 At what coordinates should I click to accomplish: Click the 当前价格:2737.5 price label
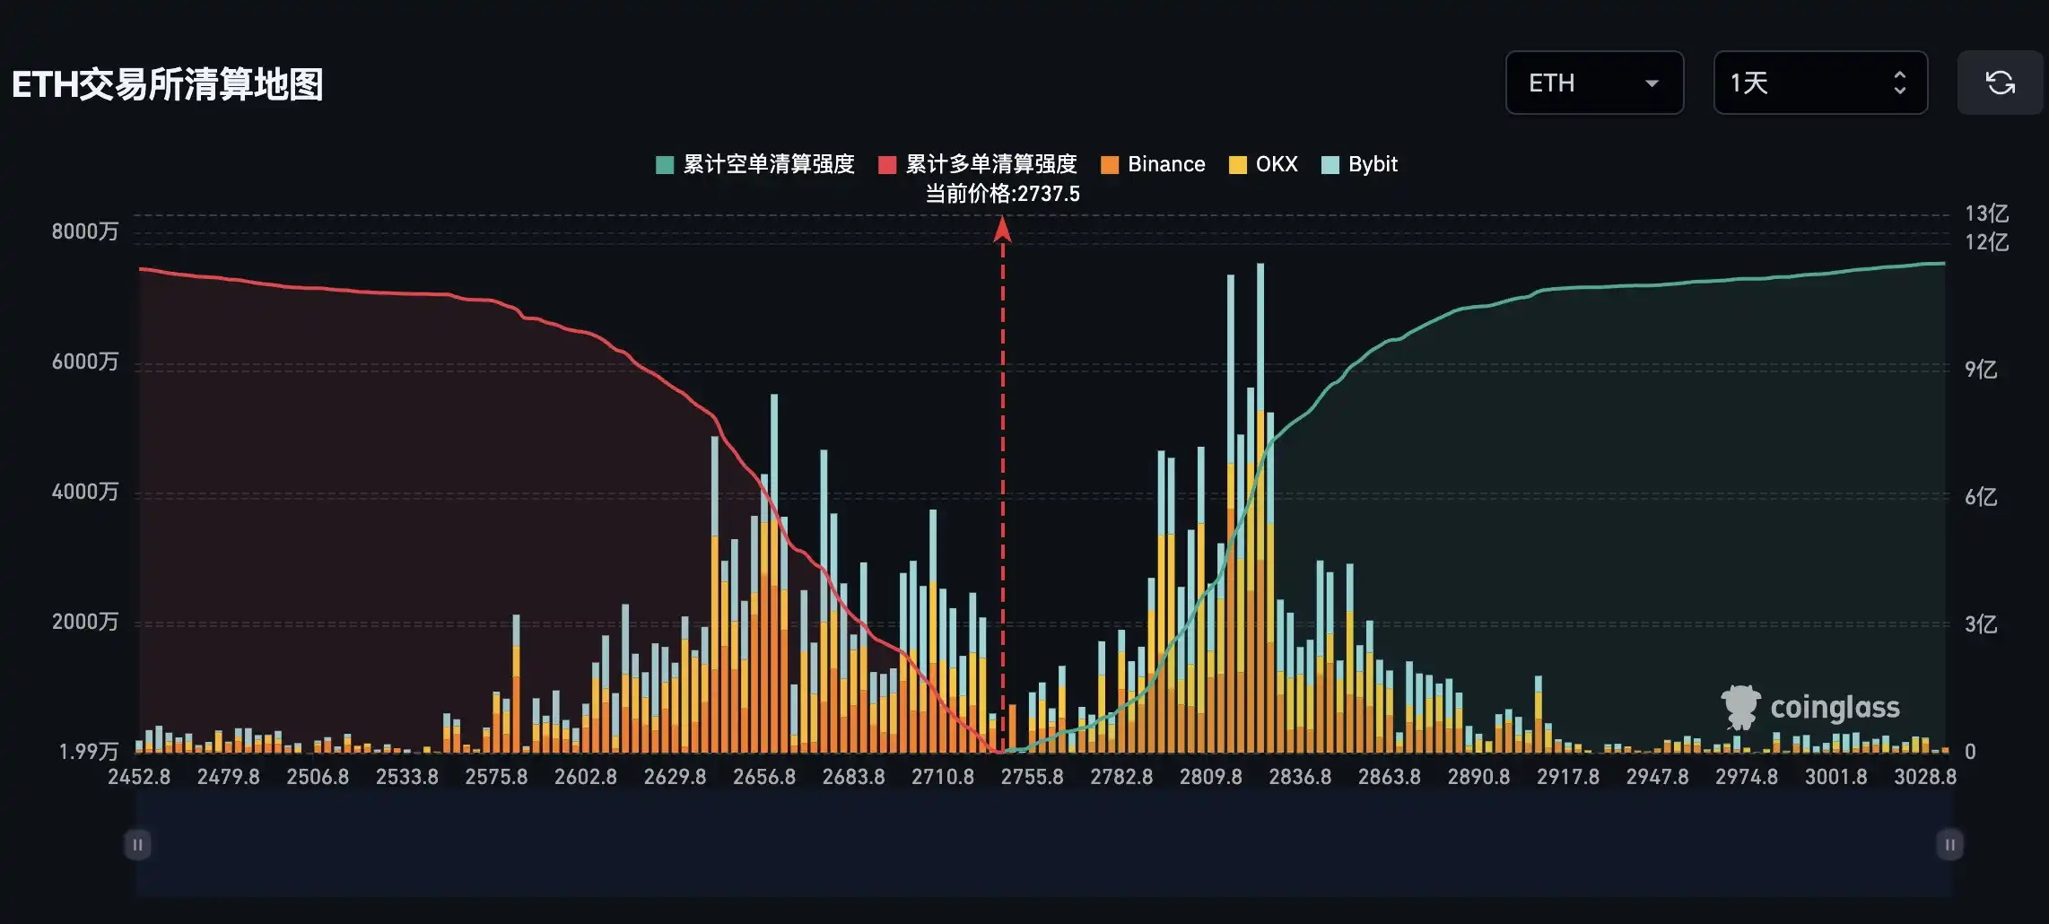1002,193
